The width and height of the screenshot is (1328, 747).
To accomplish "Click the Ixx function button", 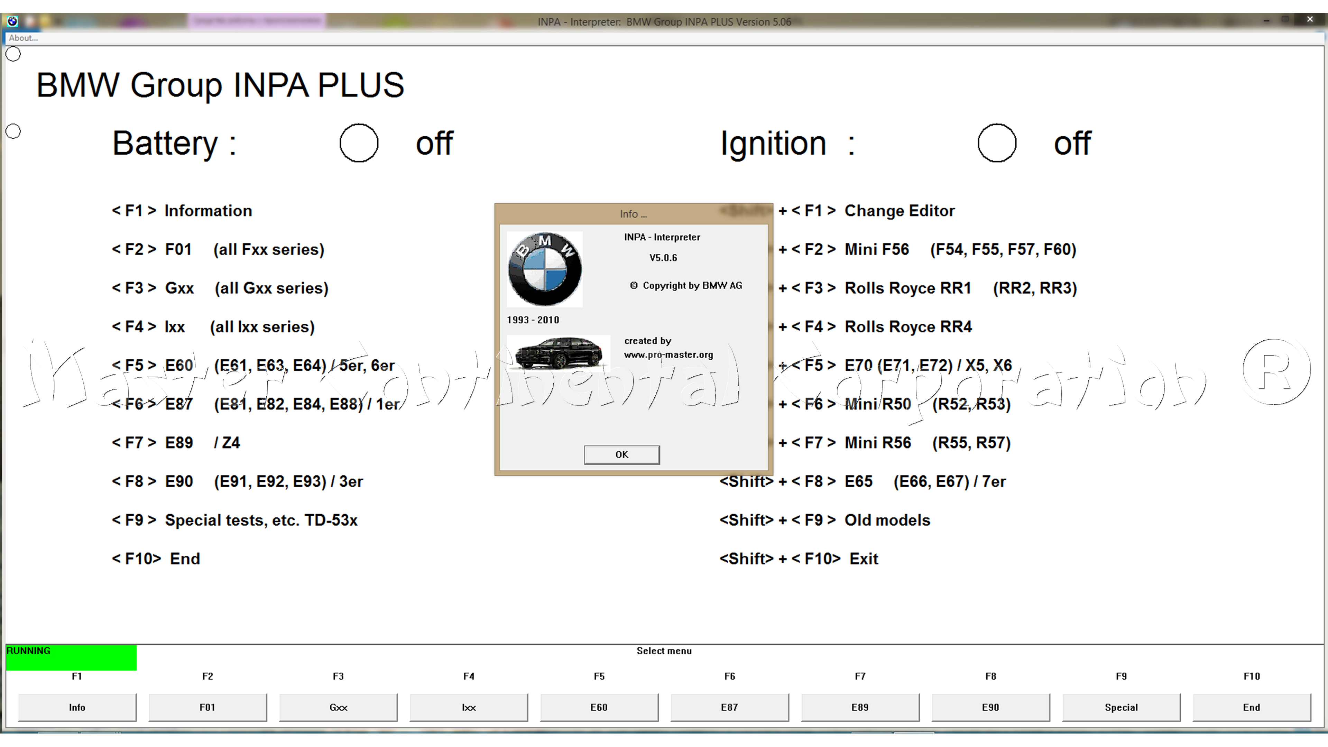I will (469, 707).
